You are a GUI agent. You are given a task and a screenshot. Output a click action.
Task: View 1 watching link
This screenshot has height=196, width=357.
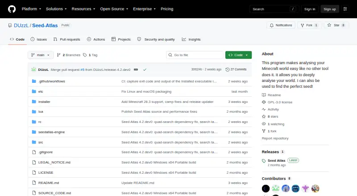[273, 124]
